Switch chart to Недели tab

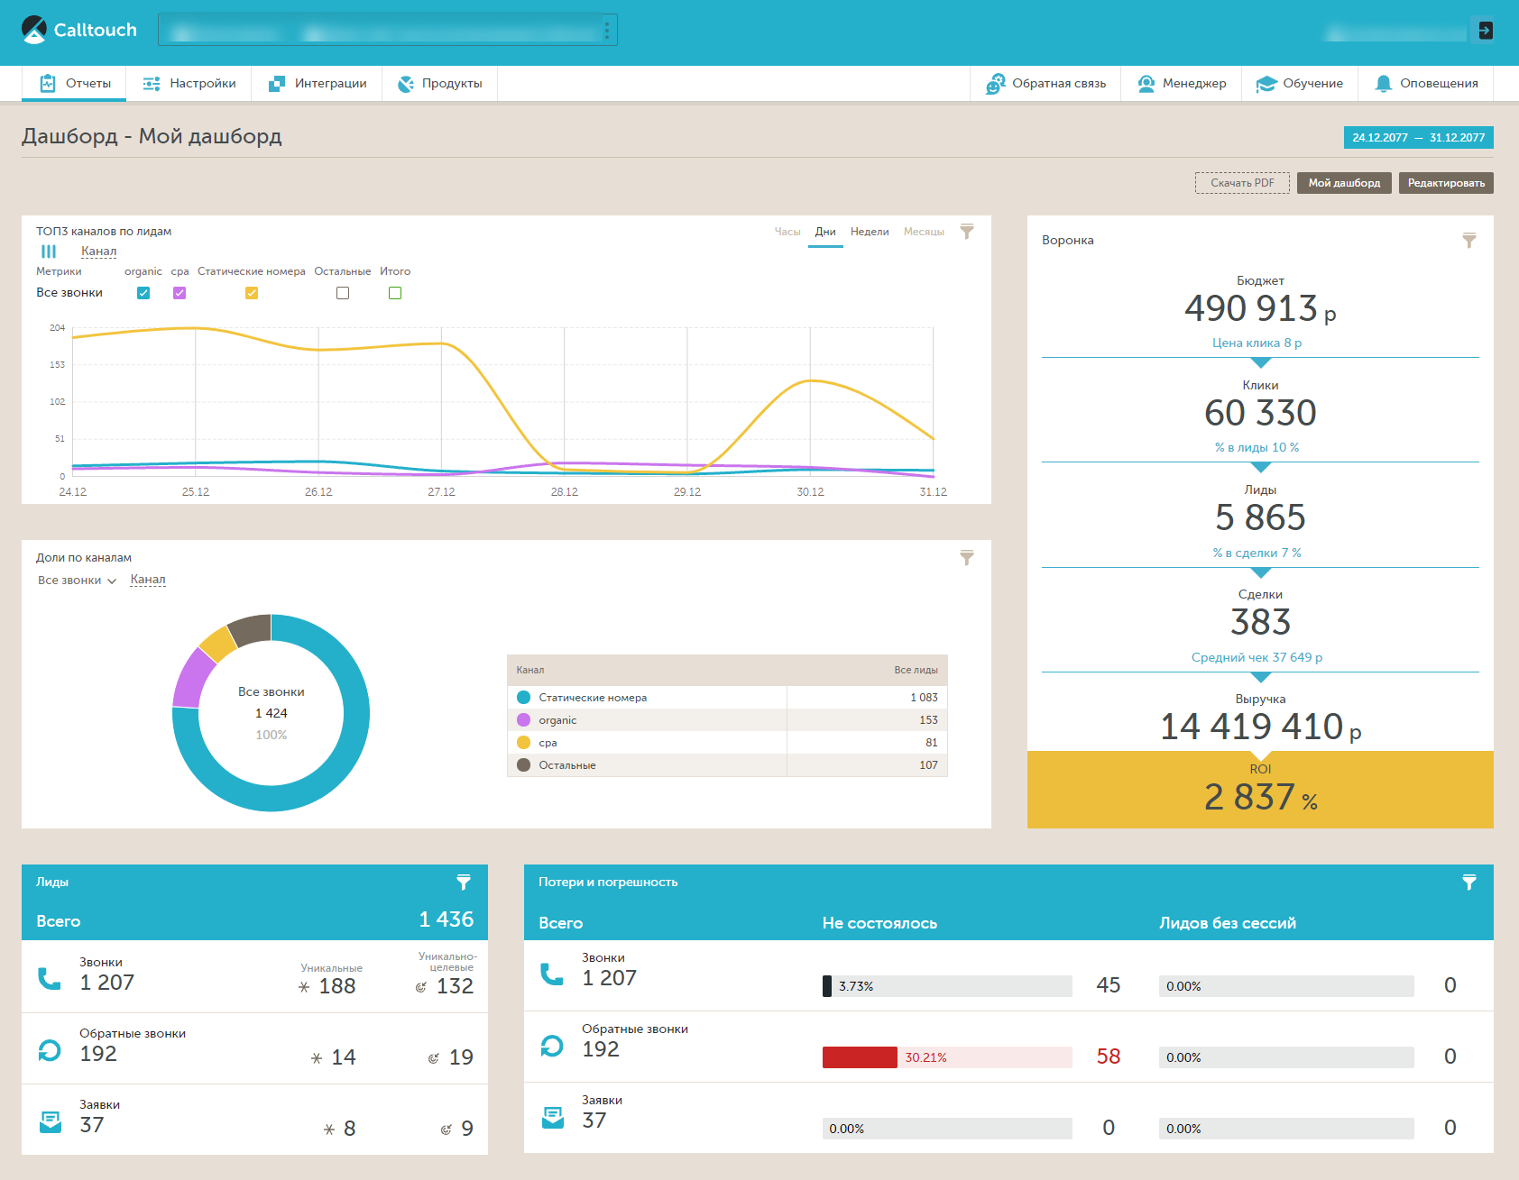[869, 233]
